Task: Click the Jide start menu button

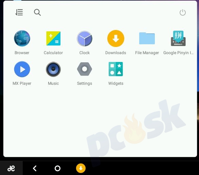Action: 11,168
